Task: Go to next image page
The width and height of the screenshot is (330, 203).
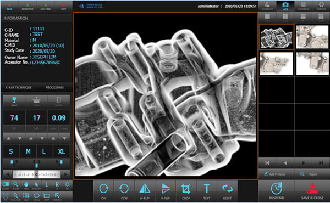Action: 303,163
